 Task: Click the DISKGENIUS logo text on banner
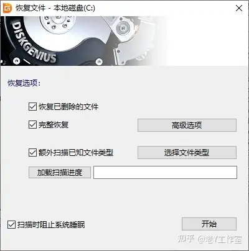coord(34,42)
